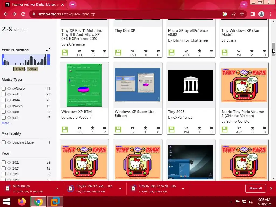276x207 pixels.
Task: Go back to the previous page
Action: tap(6, 14)
